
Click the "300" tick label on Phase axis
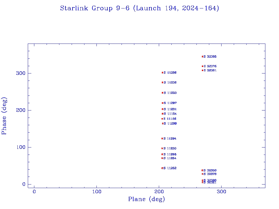point(21,73)
